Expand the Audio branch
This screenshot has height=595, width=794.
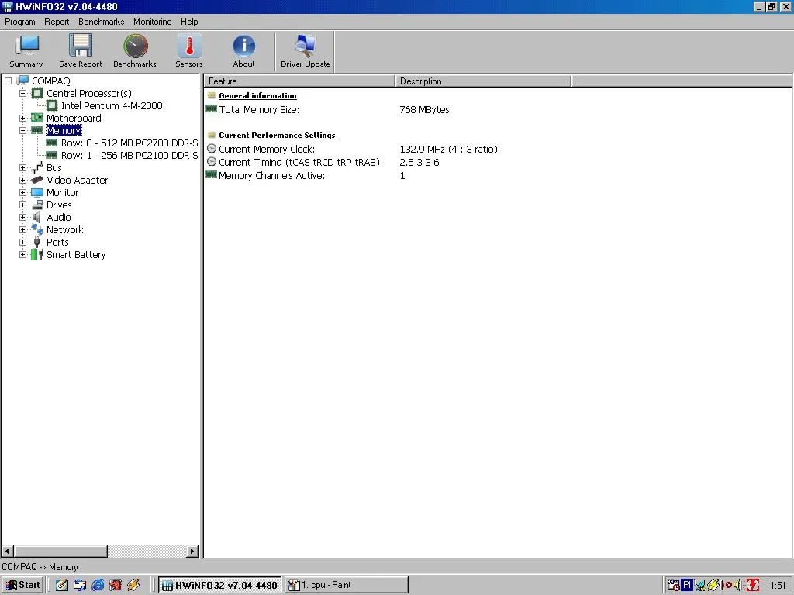pyautogui.click(x=22, y=217)
